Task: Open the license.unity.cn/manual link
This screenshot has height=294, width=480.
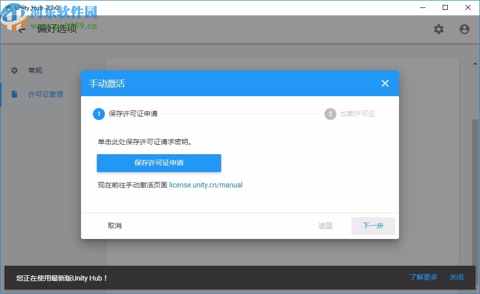Action: tap(206, 185)
